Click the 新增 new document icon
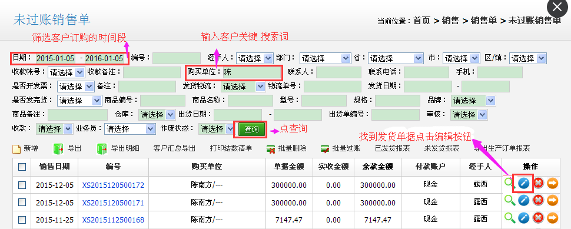This screenshot has width=571, height=229. [x=16, y=148]
